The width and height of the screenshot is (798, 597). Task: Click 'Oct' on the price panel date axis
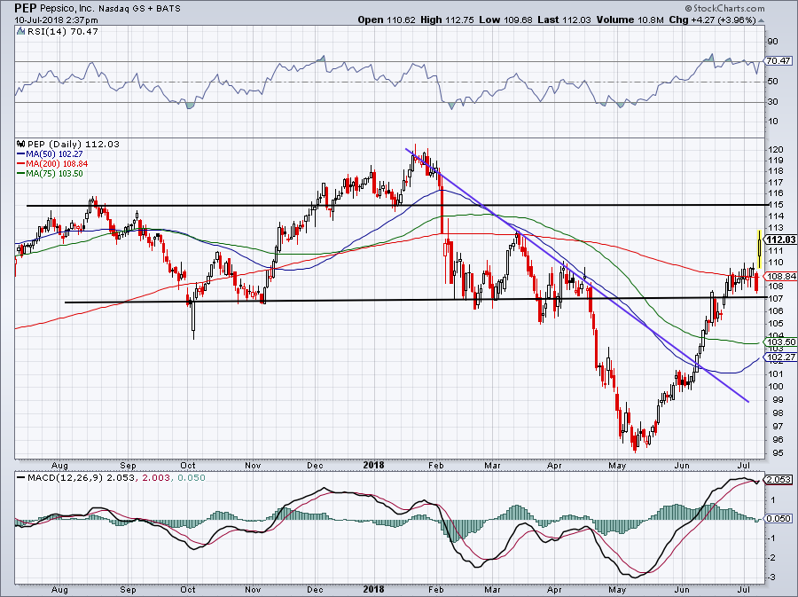pyautogui.click(x=188, y=465)
